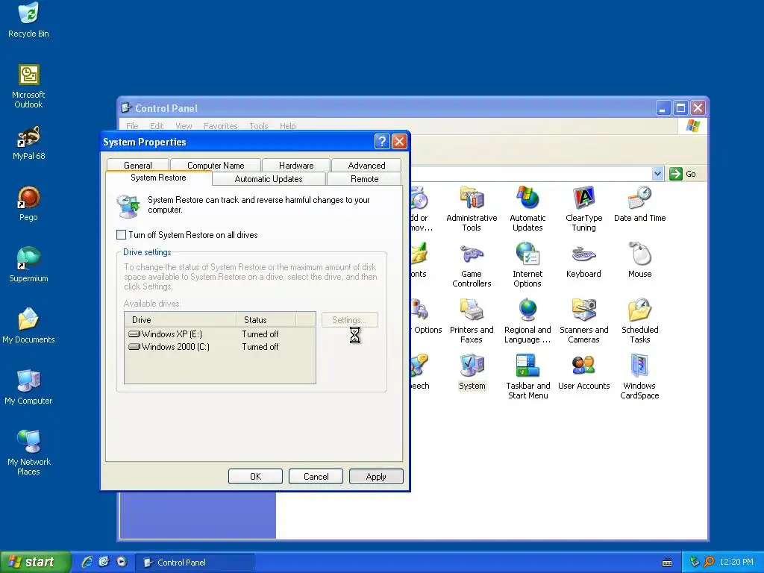The image size is (764, 573).
Task: Click the Apply button
Action: [x=376, y=477]
